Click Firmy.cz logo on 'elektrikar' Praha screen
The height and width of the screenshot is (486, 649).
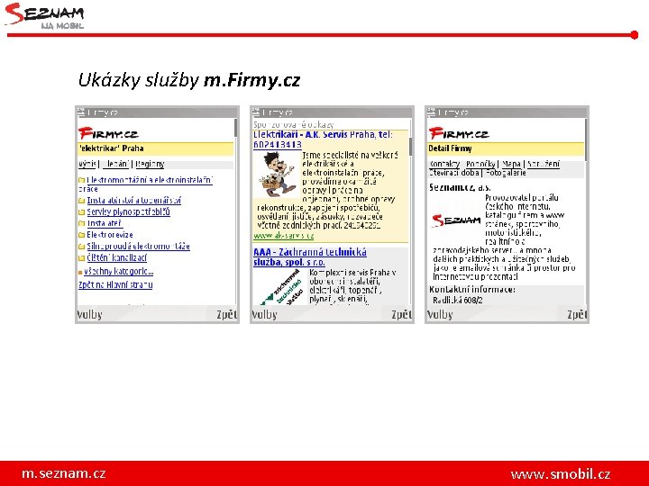pyautogui.click(x=108, y=133)
